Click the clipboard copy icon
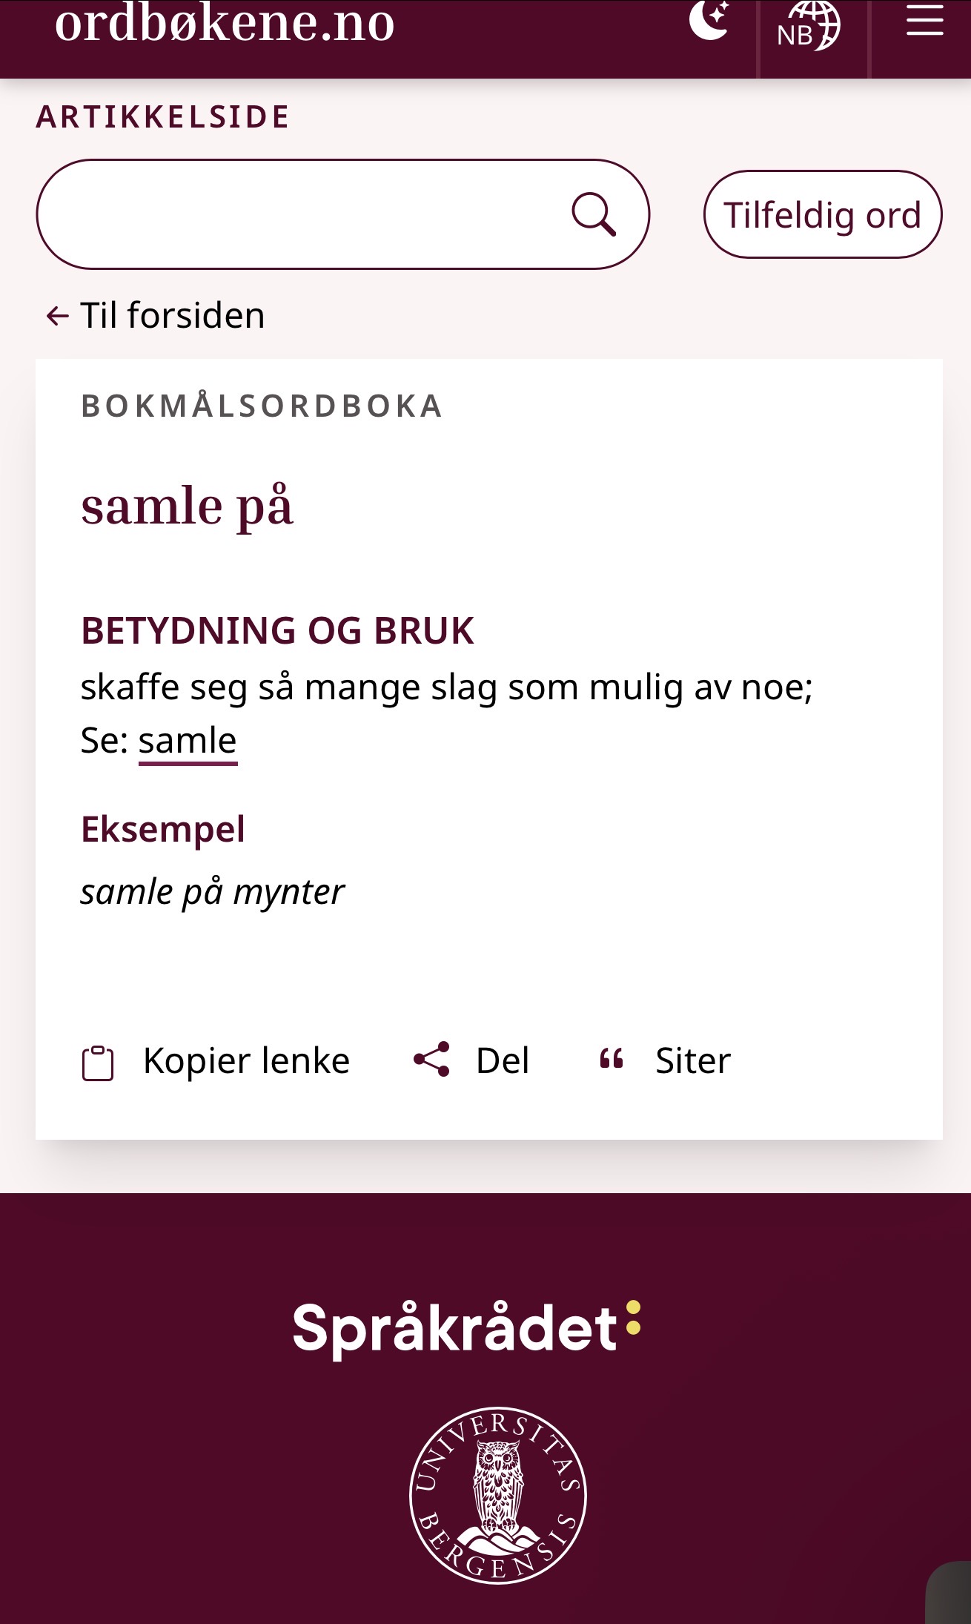Image resolution: width=971 pixels, height=1624 pixels. tap(98, 1063)
